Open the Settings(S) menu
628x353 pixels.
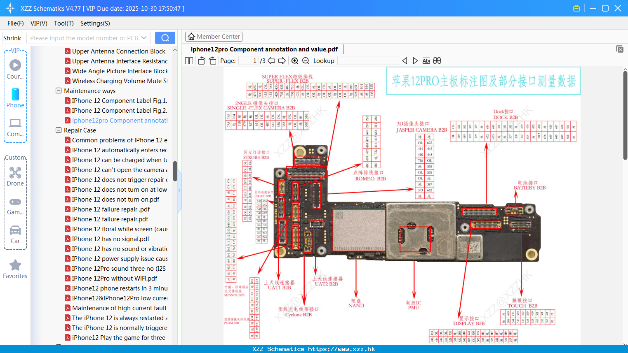(x=95, y=23)
